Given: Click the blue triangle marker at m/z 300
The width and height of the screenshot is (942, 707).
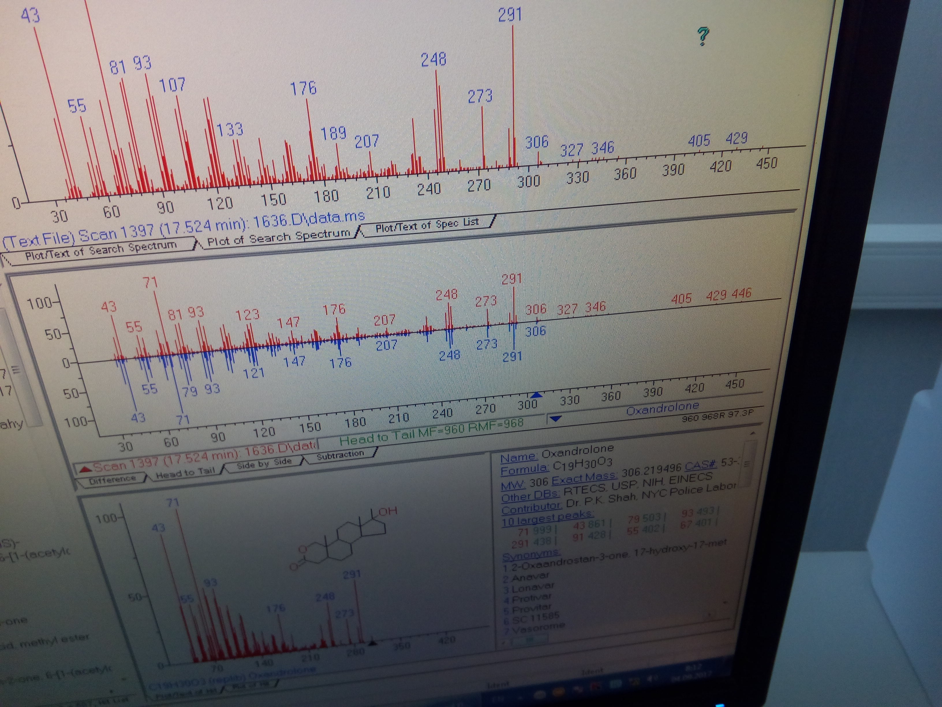Looking at the screenshot, I should coord(537,395).
